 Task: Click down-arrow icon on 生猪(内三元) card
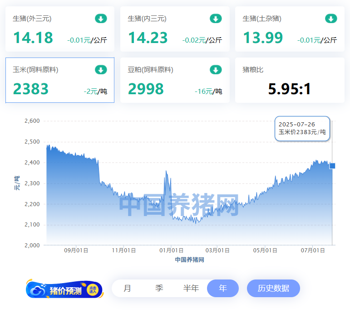coord(216,19)
